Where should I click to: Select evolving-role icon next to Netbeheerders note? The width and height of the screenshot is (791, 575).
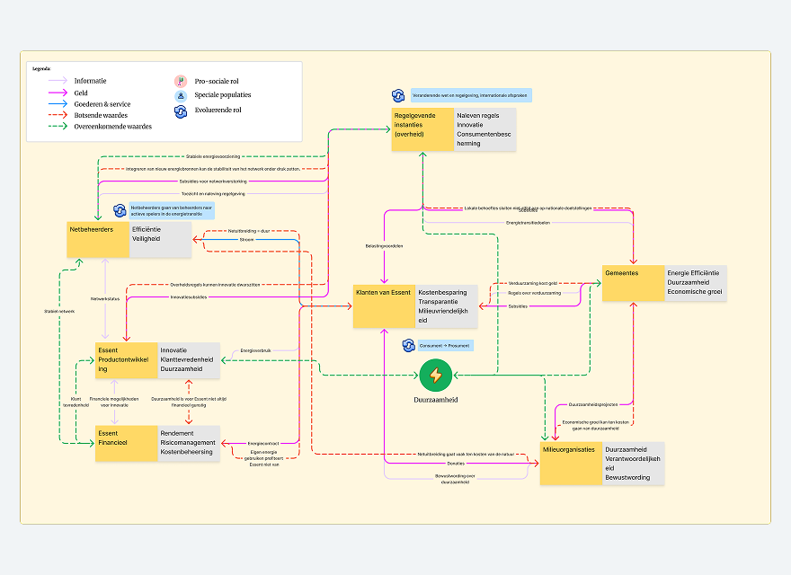[x=120, y=210]
